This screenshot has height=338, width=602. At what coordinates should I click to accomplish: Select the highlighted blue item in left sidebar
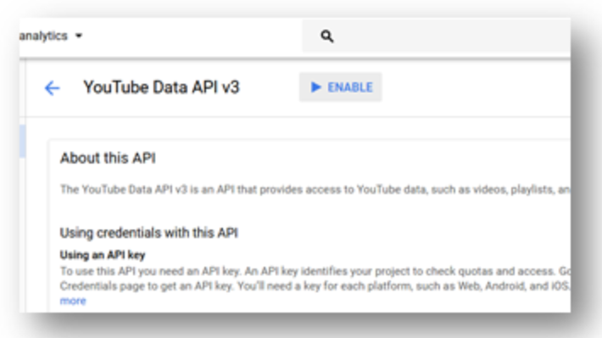pyautogui.click(x=22, y=141)
